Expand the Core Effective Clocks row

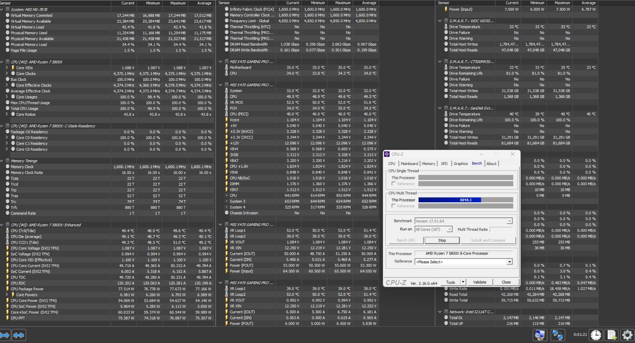[x=7, y=85]
